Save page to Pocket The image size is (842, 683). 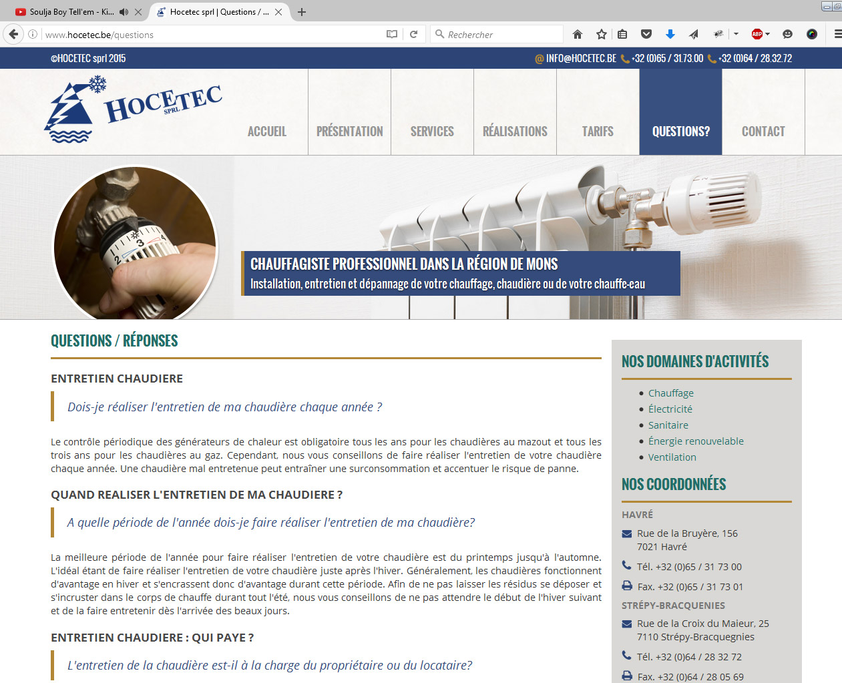646,34
